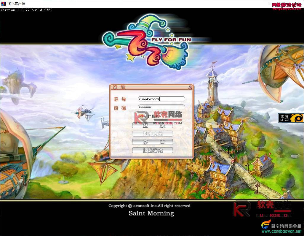The height and width of the screenshot is (236, 304).
Task: Click the 登录 login button
Action: 152,126
